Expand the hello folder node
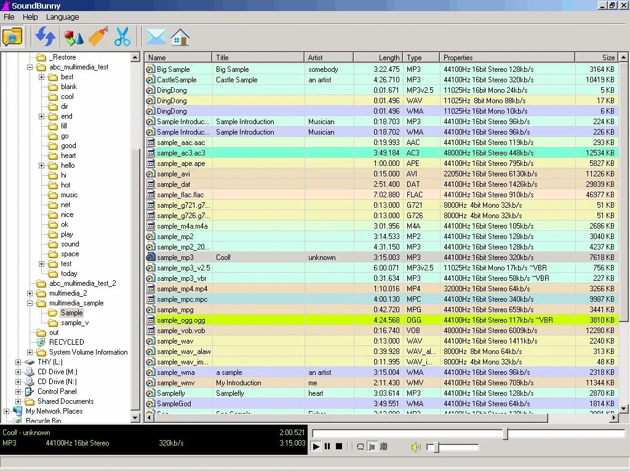 41,165
